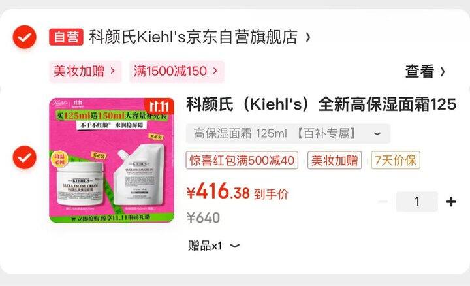Expand the 高保湿面霜 125ml specification dropdown
This screenshot has height=286, width=470.
pyautogui.click(x=288, y=133)
